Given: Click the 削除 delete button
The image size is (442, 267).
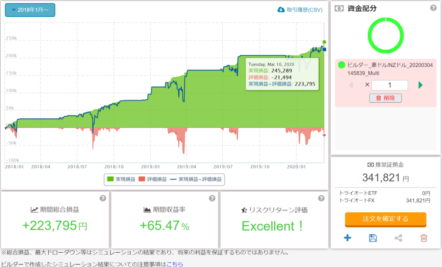Looking at the screenshot, I should coord(385,98).
